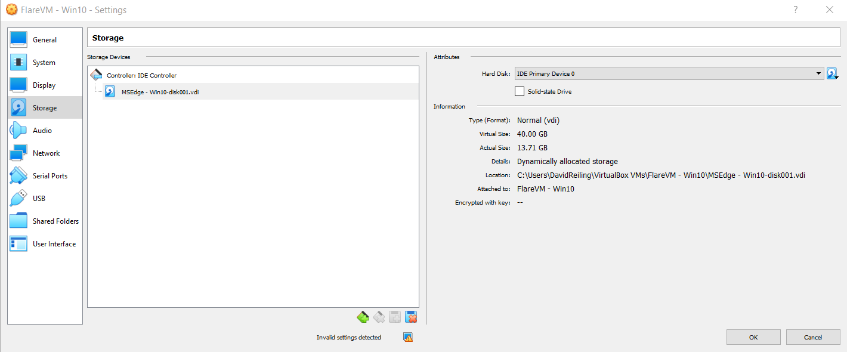This screenshot has width=847, height=352.
Task: Open the Shared Folders settings page
Action: [x=55, y=221]
